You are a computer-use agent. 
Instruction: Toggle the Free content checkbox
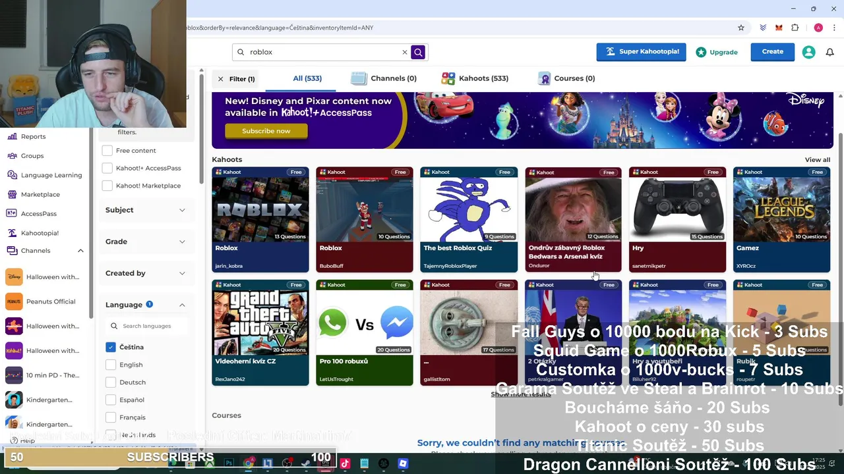(x=107, y=151)
